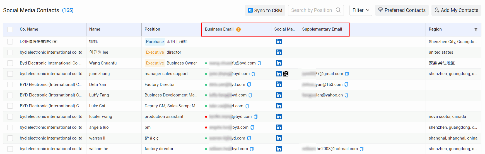This screenshot has width=485, height=154.
Task: Copy june zhang's supplementary gmail address
Action: (347, 74)
